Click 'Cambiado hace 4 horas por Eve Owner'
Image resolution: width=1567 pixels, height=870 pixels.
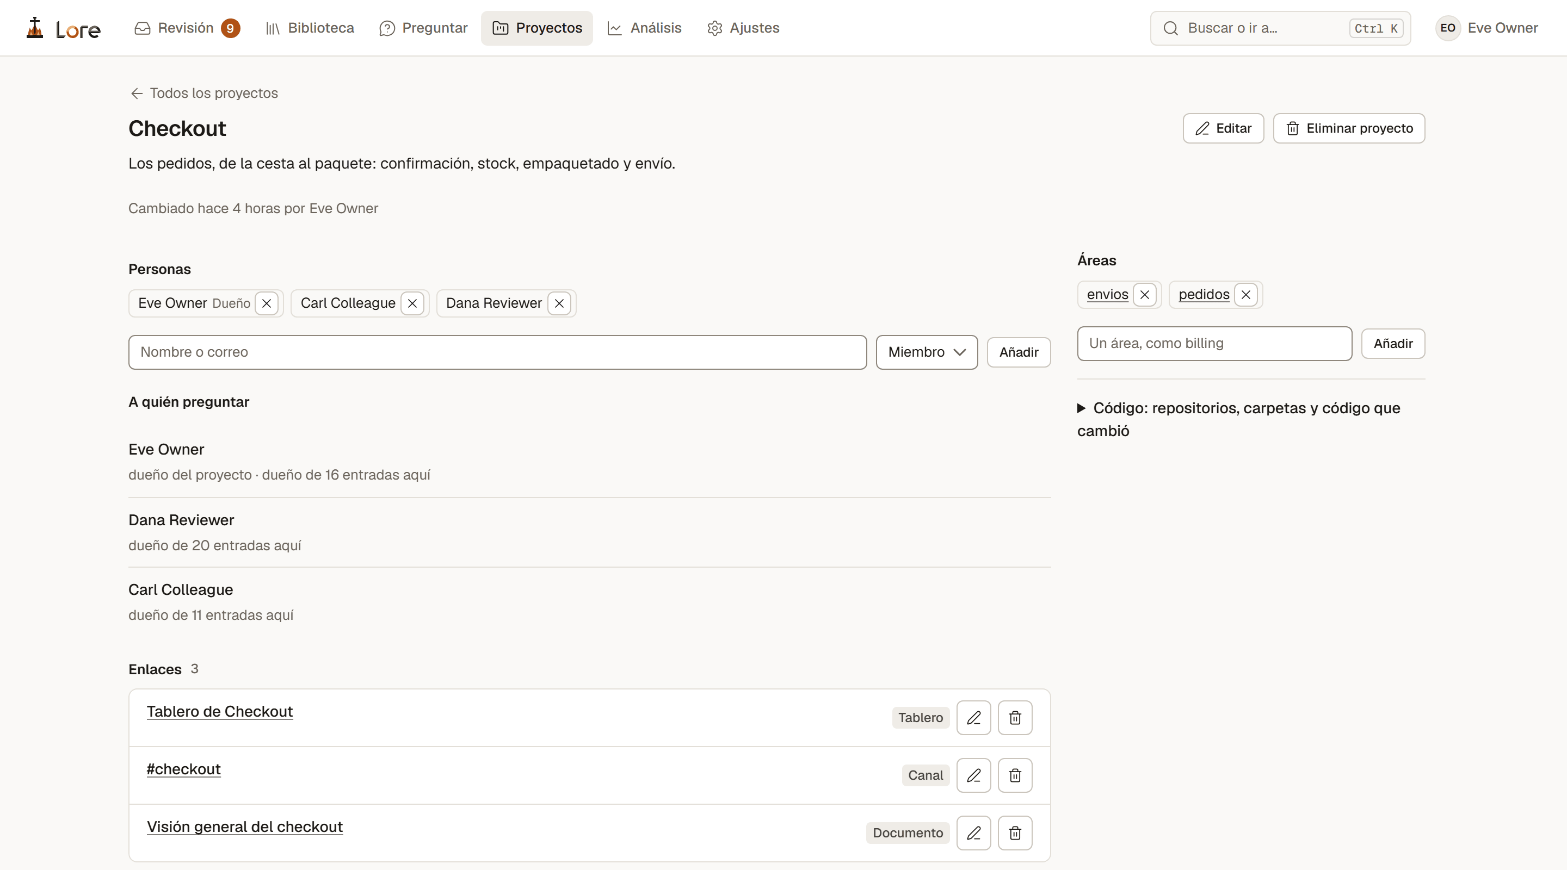coord(253,209)
